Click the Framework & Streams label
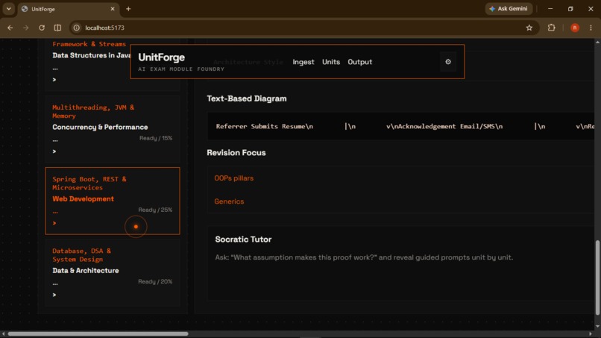Viewport: 601px width, 338px height. coord(89,44)
